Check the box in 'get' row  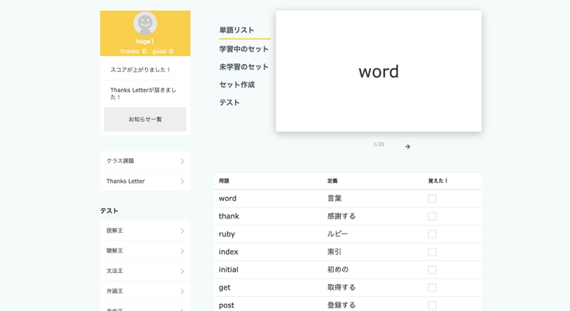[432, 287]
